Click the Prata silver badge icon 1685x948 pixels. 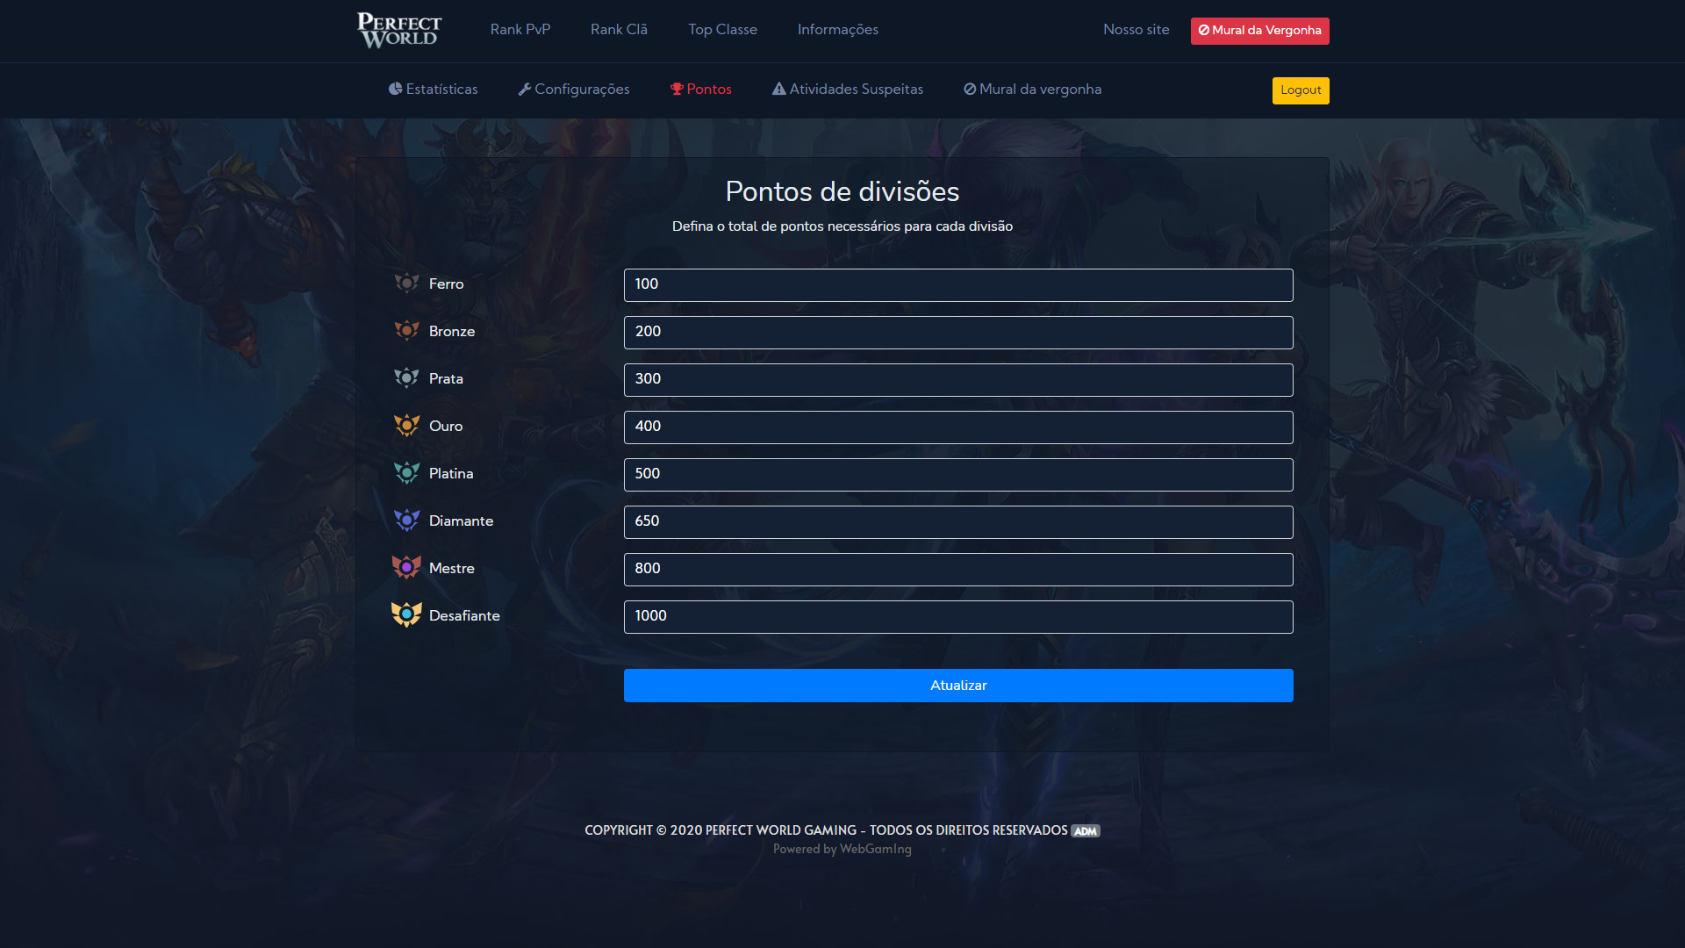pos(406,378)
